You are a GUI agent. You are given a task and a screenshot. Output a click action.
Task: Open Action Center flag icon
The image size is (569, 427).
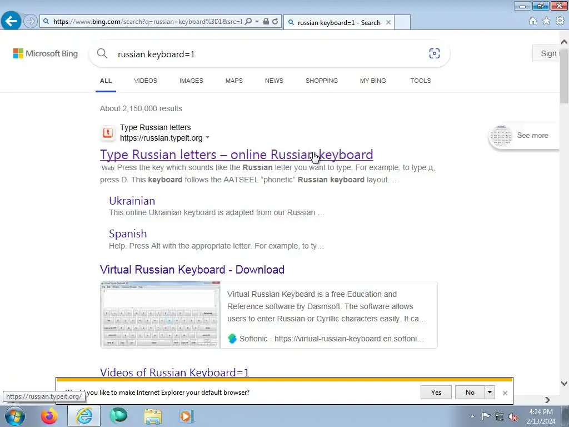[486, 416]
